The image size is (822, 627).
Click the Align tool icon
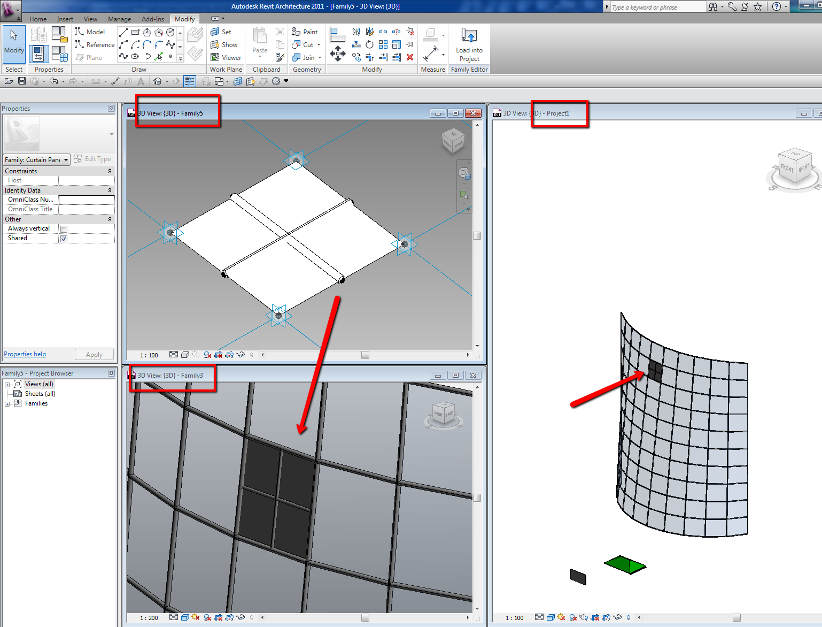[337, 35]
